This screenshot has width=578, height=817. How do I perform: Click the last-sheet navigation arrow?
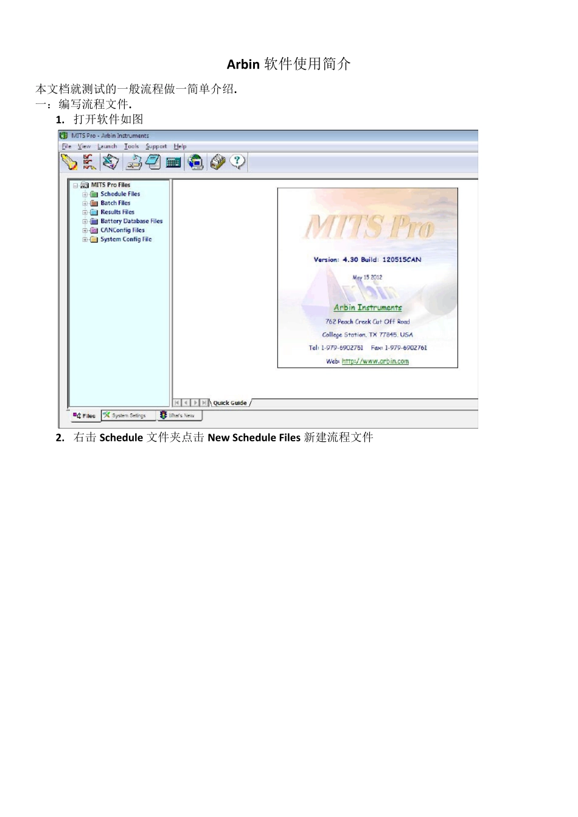pyautogui.click(x=204, y=403)
